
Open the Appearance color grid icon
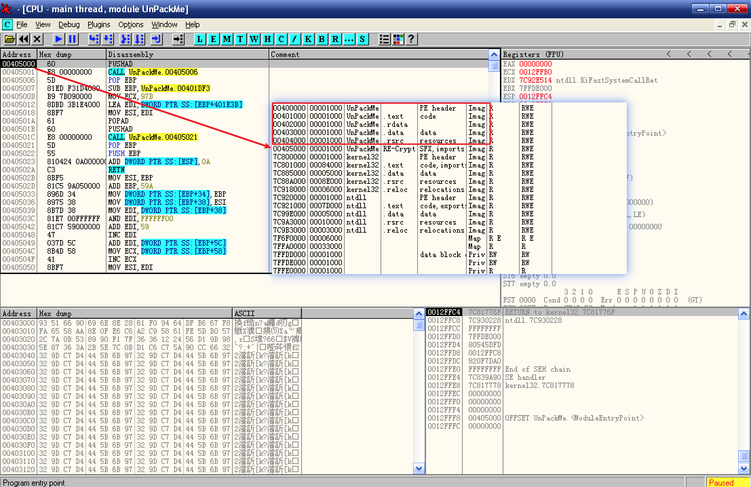(x=398, y=39)
